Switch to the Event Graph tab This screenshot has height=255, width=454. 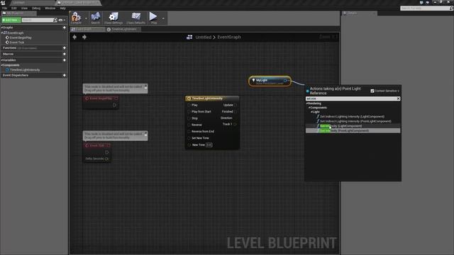(x=87, y=29)
